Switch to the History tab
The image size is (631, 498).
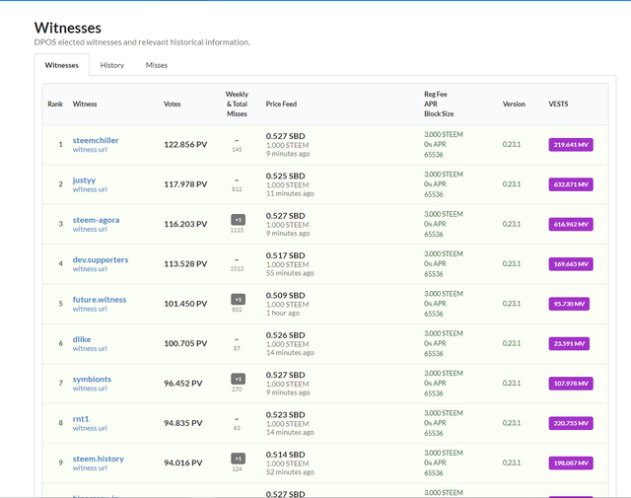pos(112,65)
